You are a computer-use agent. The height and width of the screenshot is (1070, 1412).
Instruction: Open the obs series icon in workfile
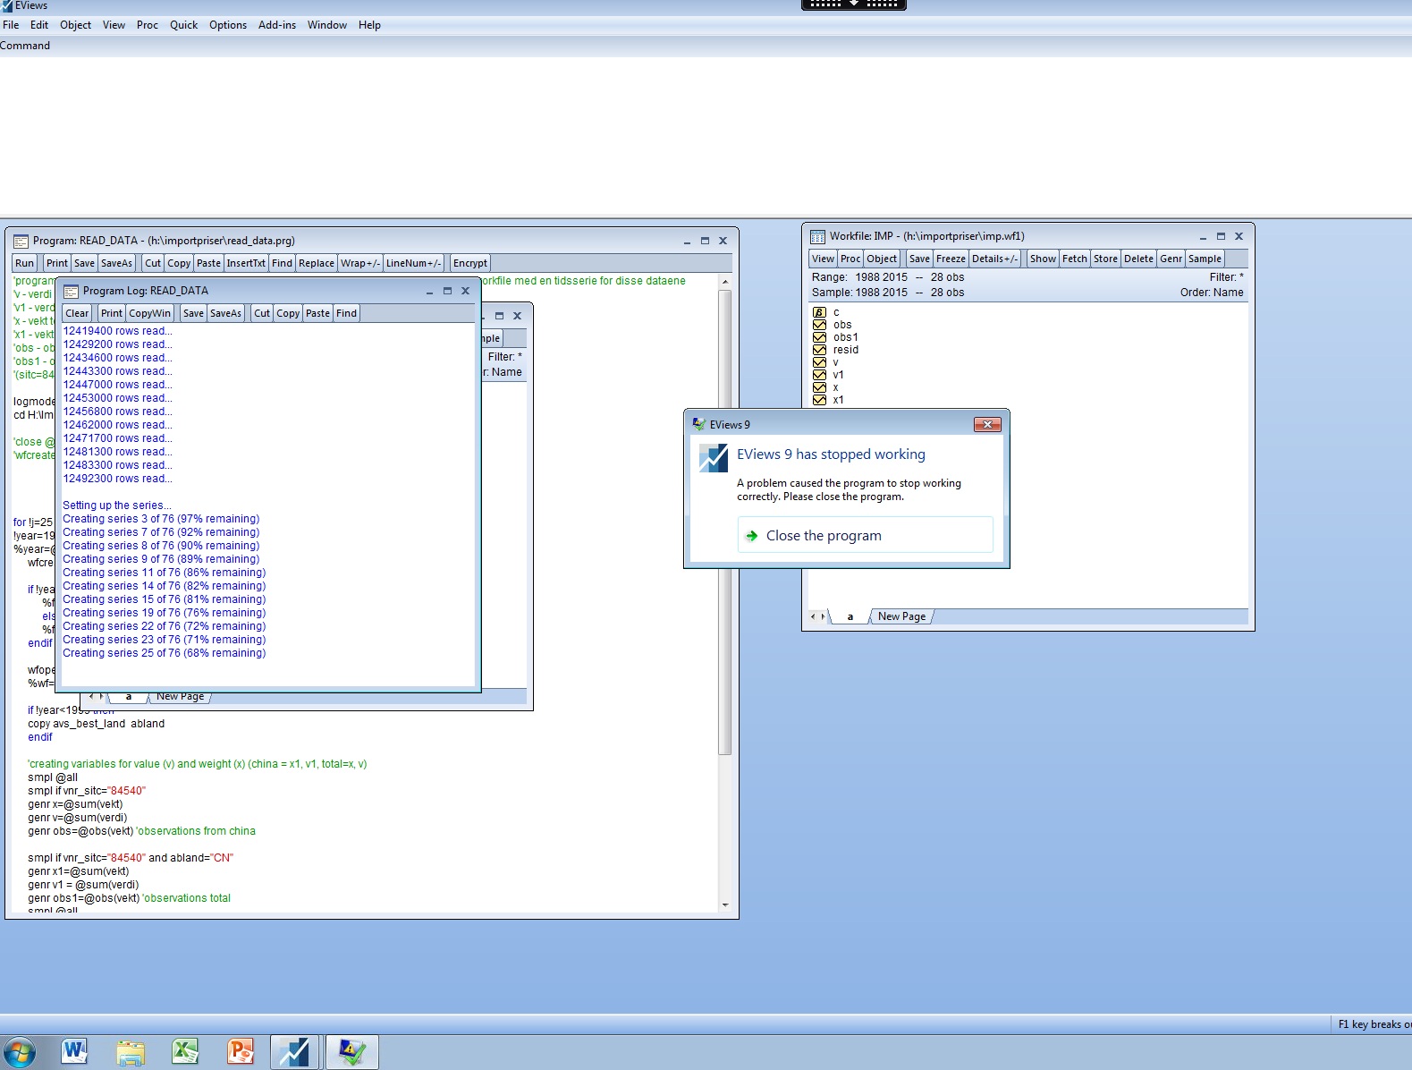coord(819,325)
